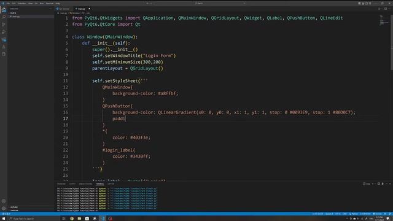Open the Run menu
393x221 pixels.
click(42, 3)
